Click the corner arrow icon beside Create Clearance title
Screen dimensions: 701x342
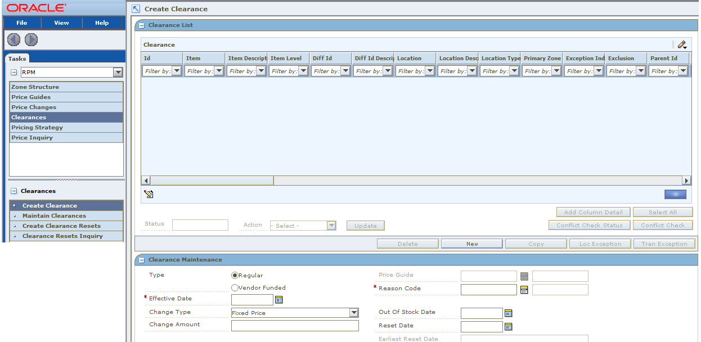tap(135, 8)
